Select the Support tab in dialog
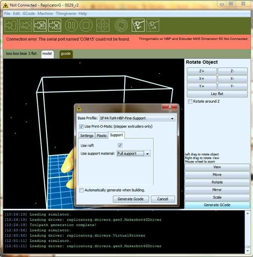 [x=117, y=135]
